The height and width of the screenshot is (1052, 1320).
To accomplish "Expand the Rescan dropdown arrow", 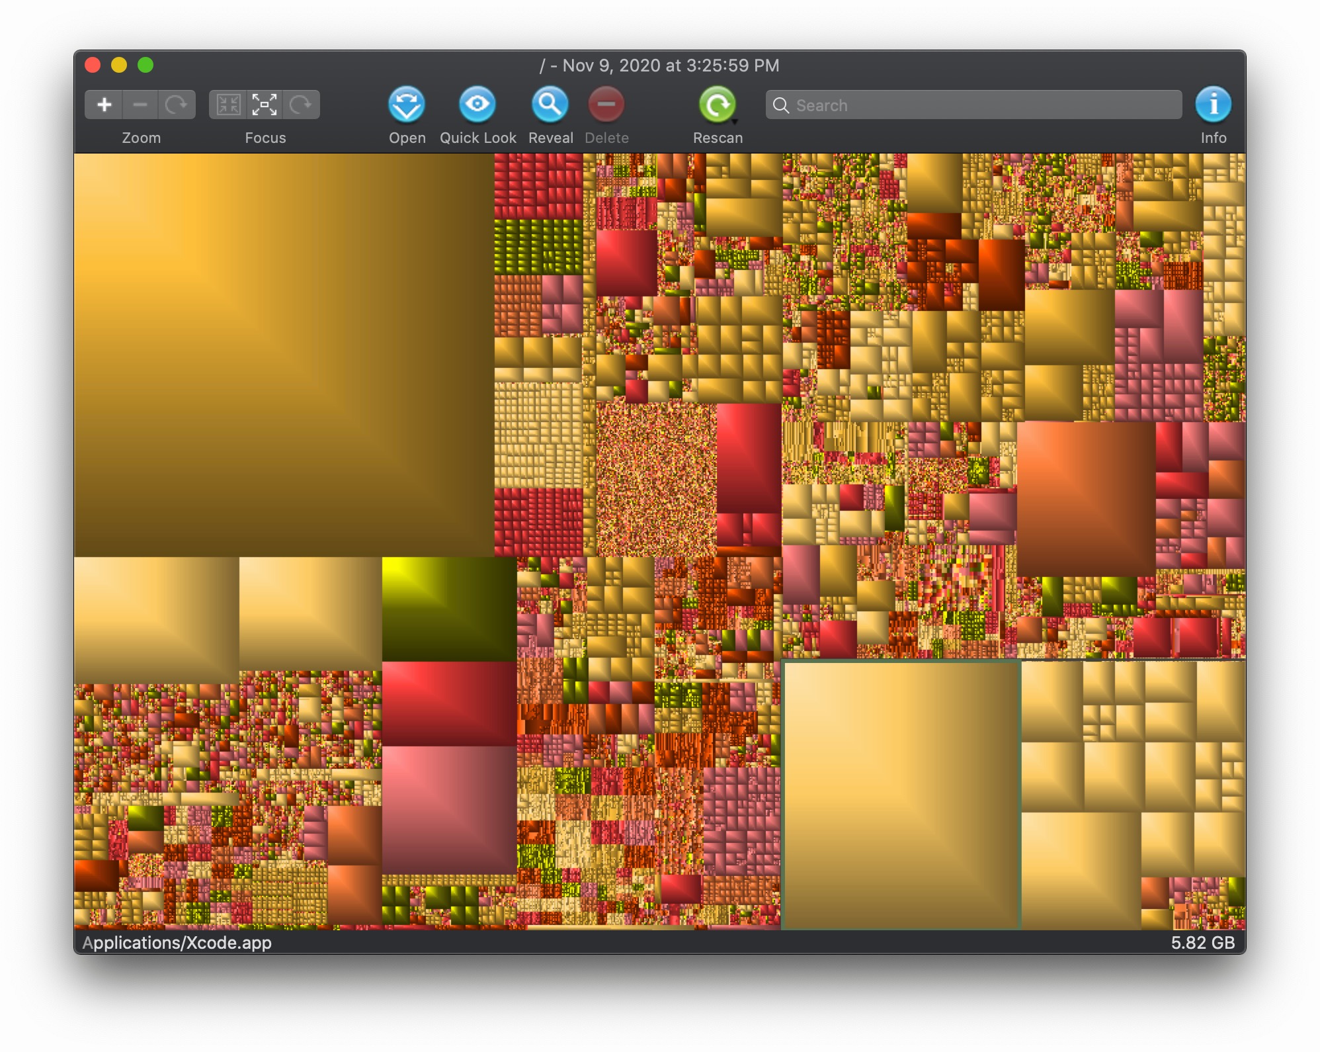I will pos(735,122).
